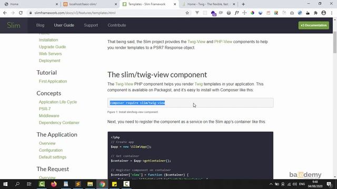Image resolution: width=337 pixels, height=189 pixels.
Task: Open the Windows Start menu
Action: [5, 184]
